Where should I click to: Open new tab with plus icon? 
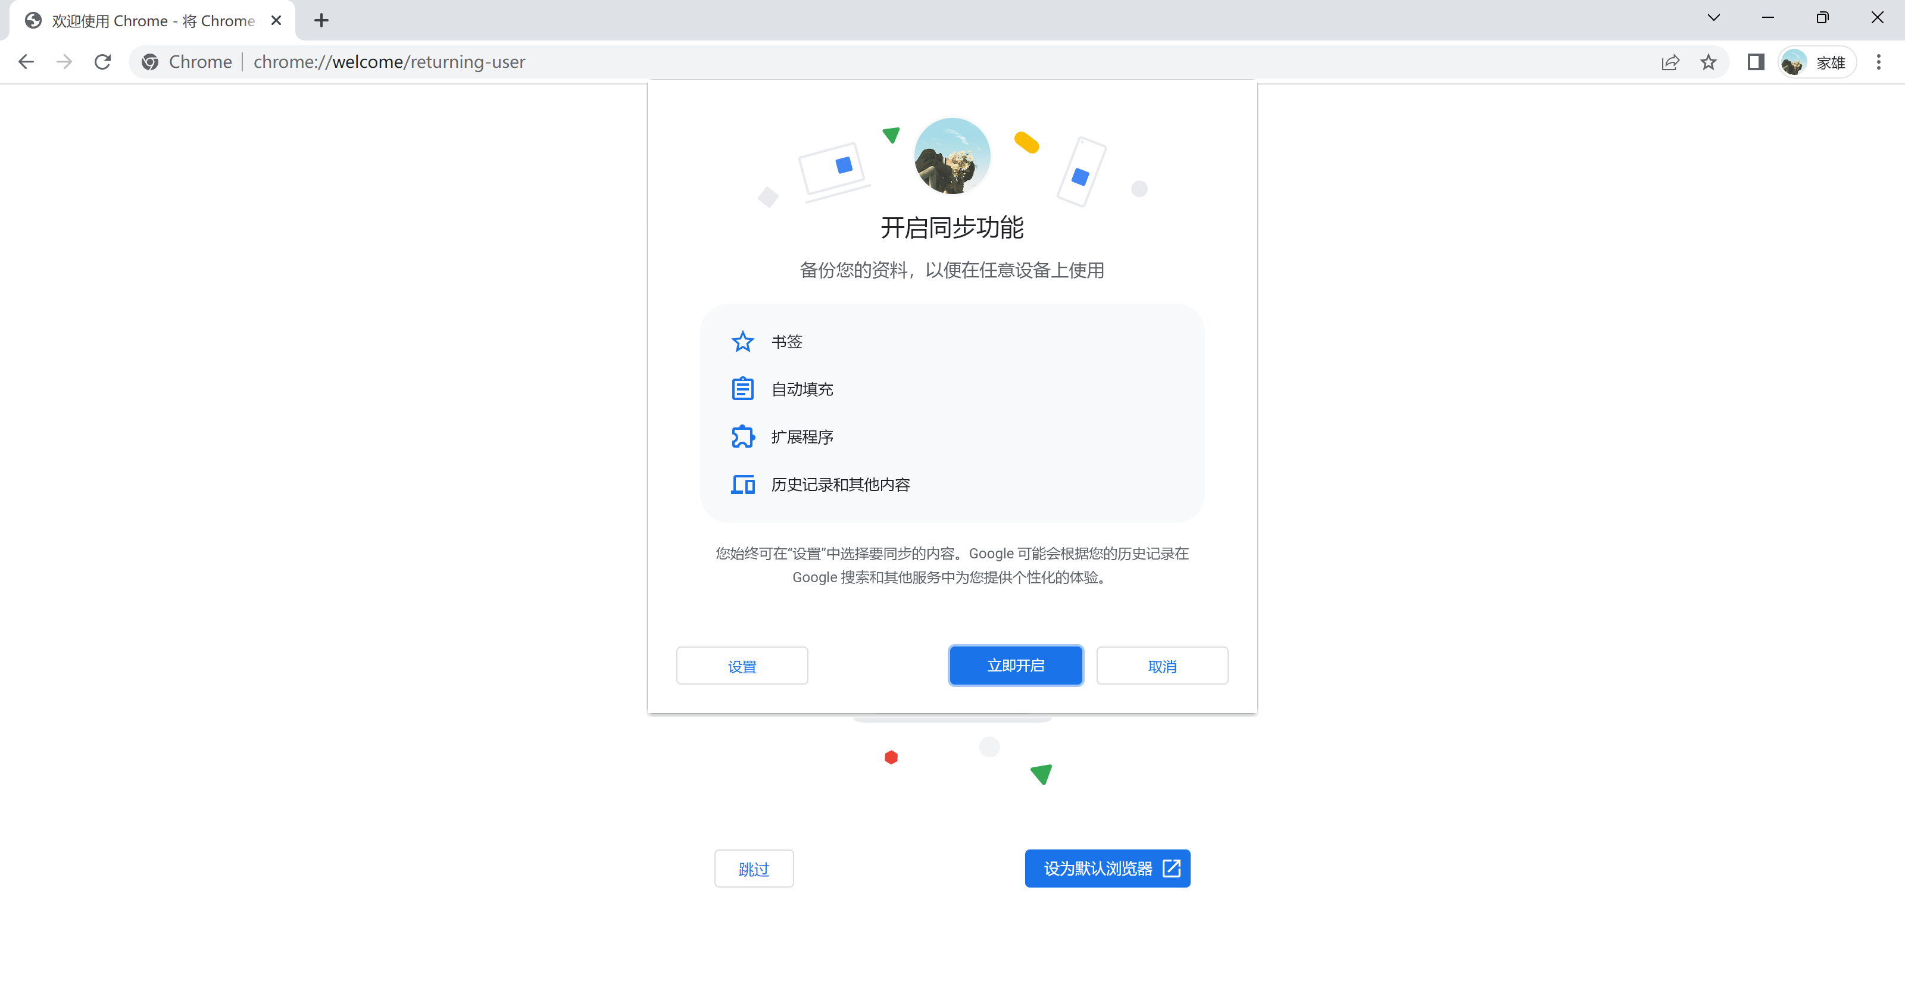pyautogui.click(x=321, y=21)
